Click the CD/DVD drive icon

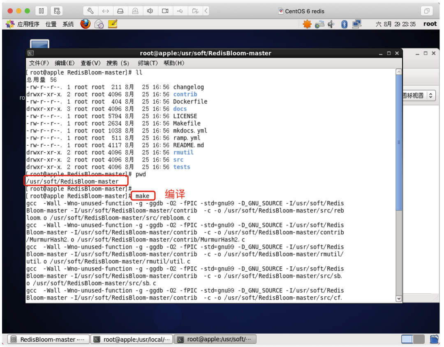(x=135, y=11)
